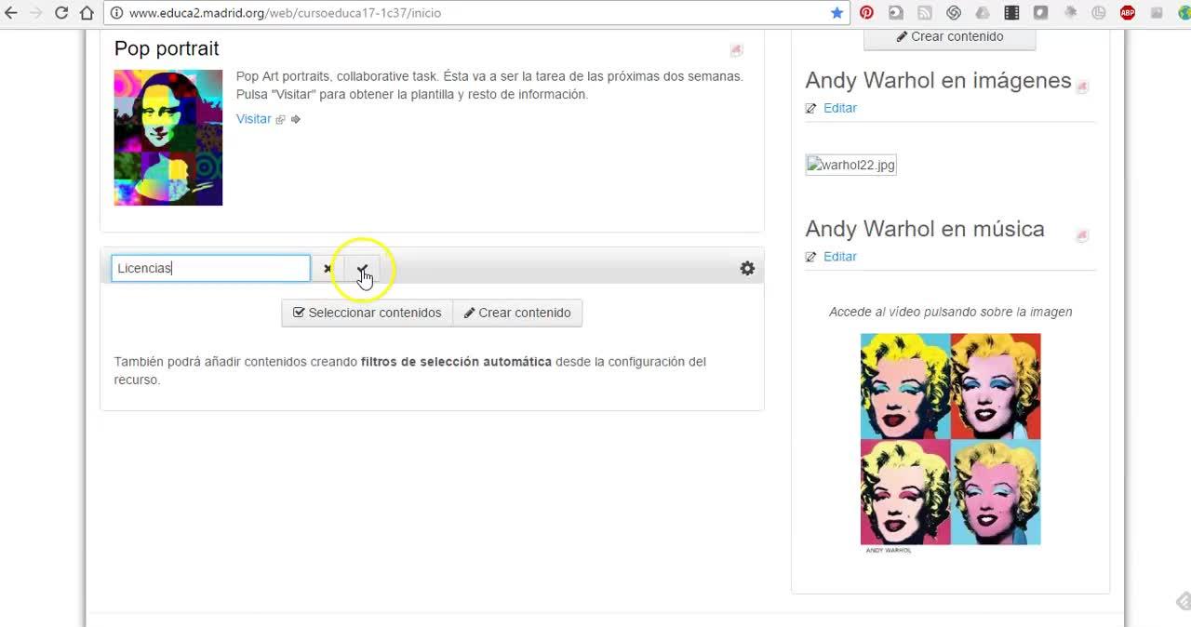Click Editar under Andy Warhol en música
The width and height of the screenshot is (1191, 627).
tap(840, 257)
